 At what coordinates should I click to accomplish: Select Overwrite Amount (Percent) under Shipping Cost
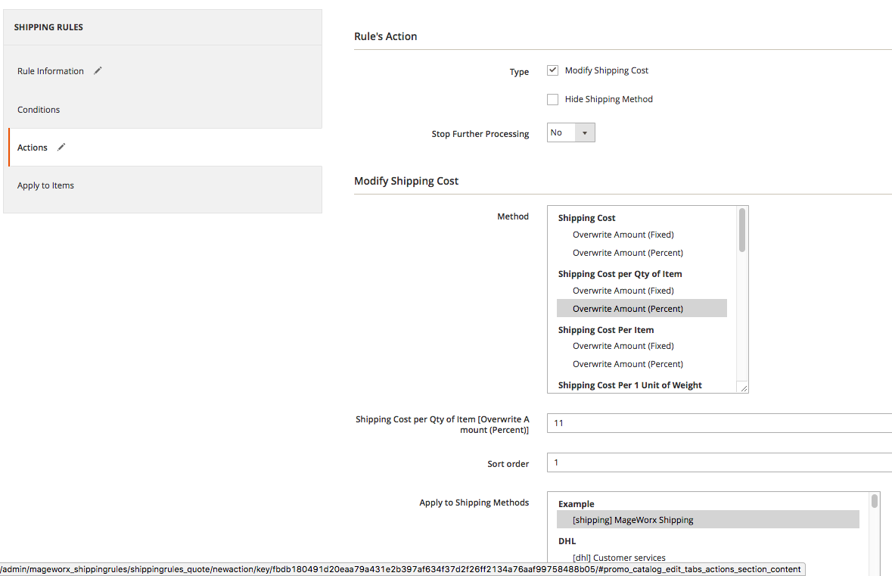pos(627,253)
